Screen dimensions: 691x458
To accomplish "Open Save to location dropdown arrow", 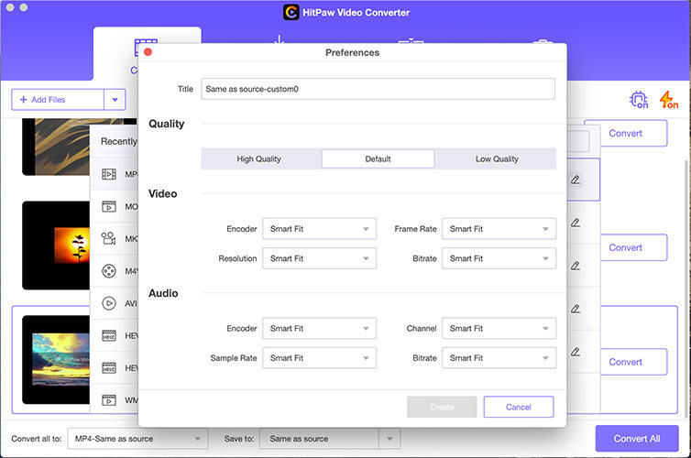I will tap(389, 439).
